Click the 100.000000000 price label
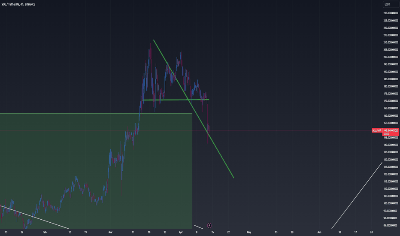 (391, 203)
